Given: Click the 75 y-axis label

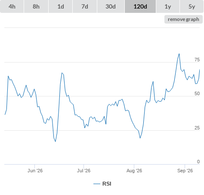Looking at the screenshot, I should click(x=197, y=60).
